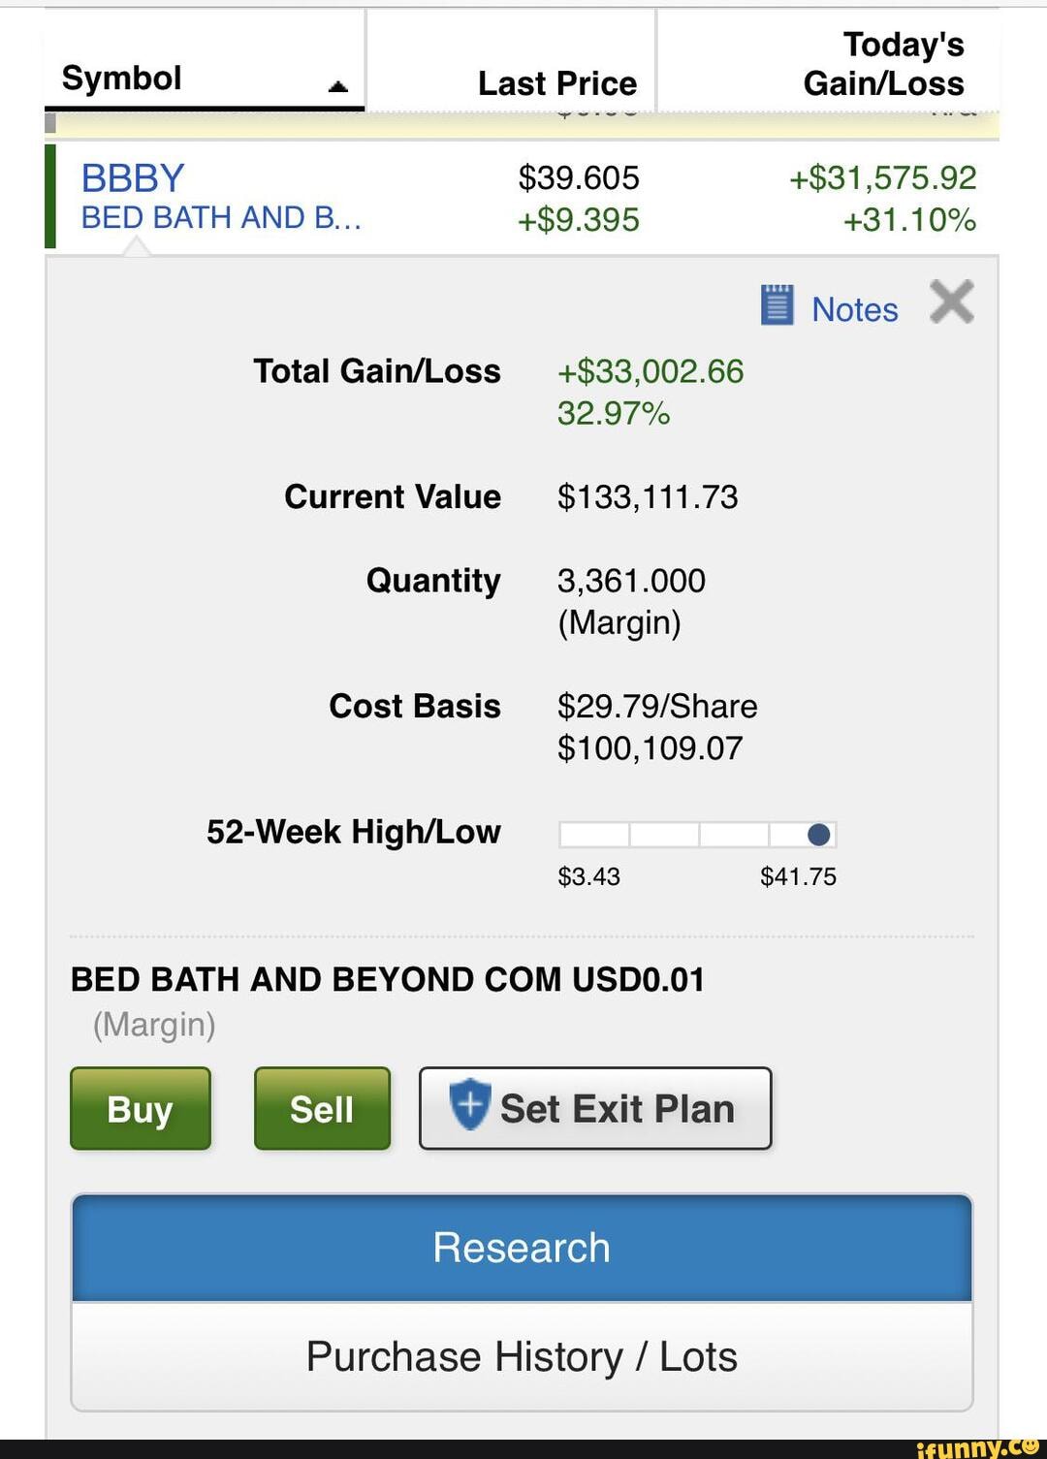Click the Symbol column header text
1047x1459 pixels.
point(122,79)
